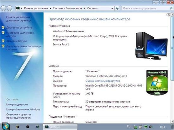The image size is (174, 130).
Task: Click shield icon beside Настройка удаленного доступа
Action: tap(3, 32)
